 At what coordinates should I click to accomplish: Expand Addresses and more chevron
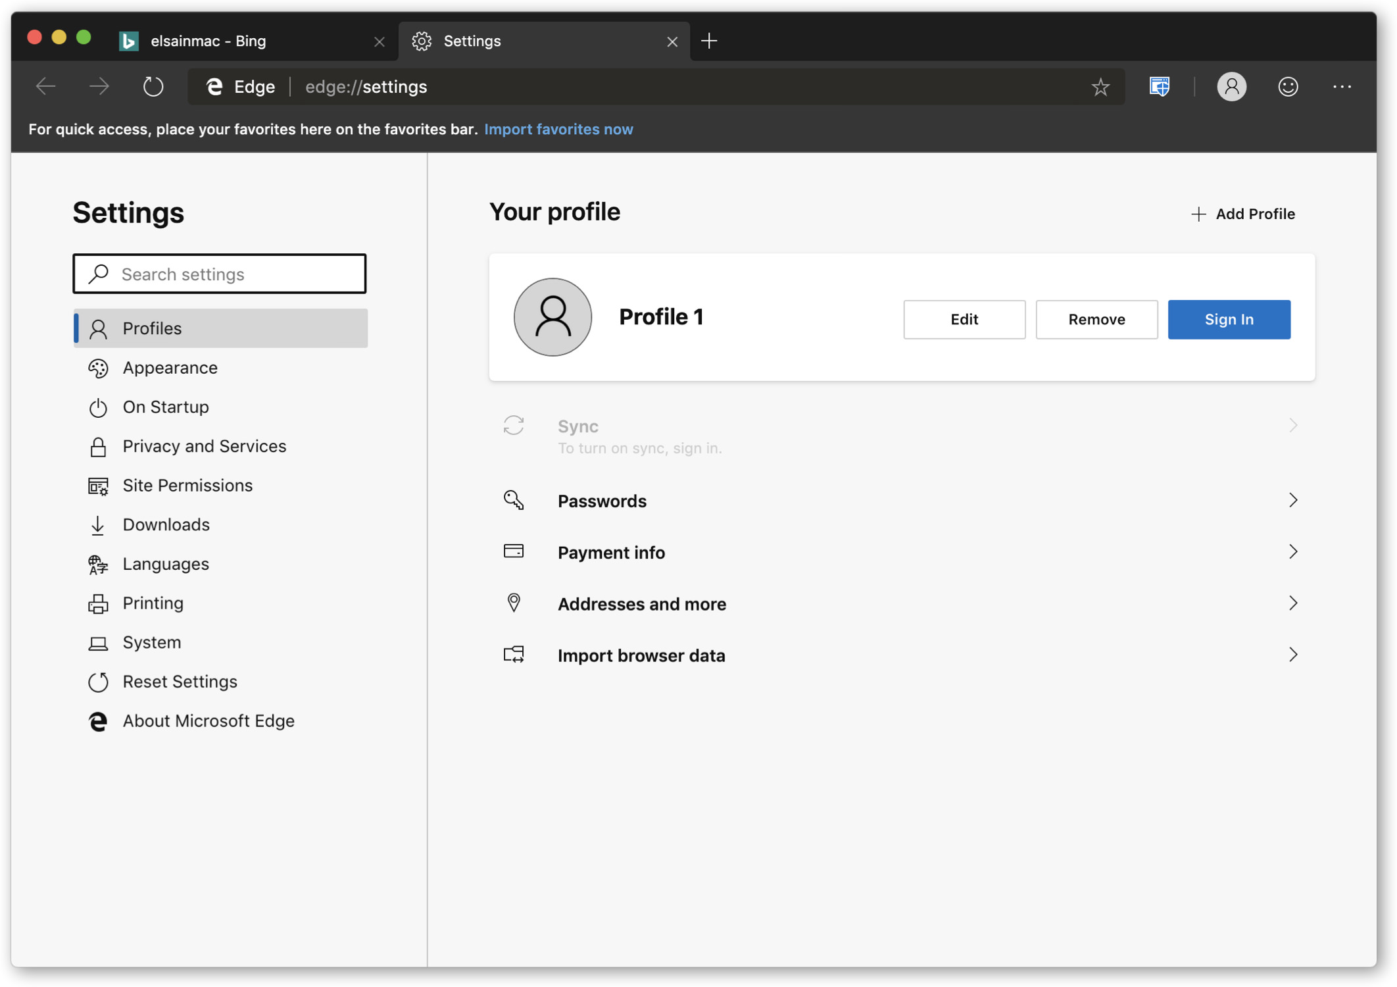pyautogui.click(x=1292, y=603)
